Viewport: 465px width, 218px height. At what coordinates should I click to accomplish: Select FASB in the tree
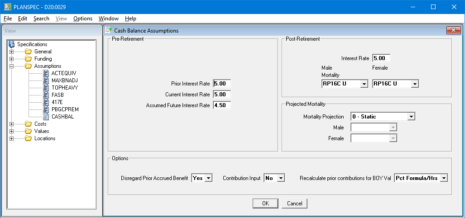[x=58, y=95]
